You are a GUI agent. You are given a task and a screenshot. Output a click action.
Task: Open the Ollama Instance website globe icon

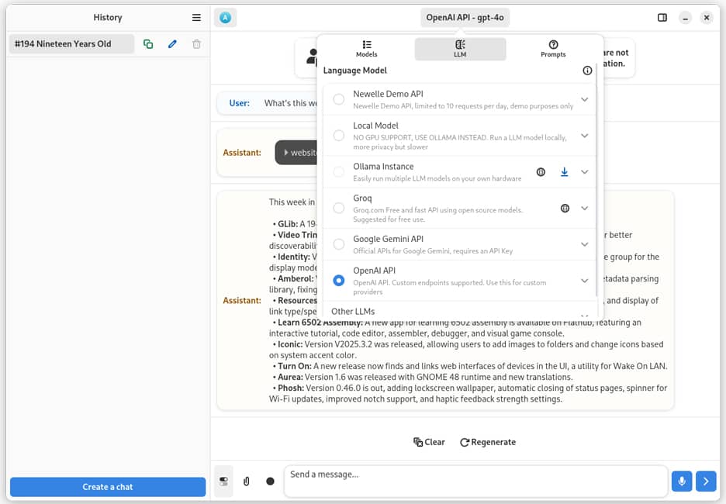click(x=541, y=172)
